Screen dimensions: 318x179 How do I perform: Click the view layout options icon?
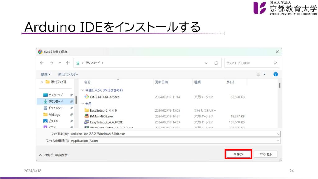pyautogui.click(x=259, y=74)
